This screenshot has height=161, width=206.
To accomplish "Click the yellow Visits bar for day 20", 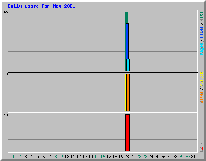I will coord(126,93).
